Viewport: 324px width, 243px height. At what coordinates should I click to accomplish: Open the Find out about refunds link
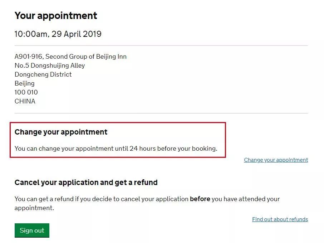(x=280, y=219)
